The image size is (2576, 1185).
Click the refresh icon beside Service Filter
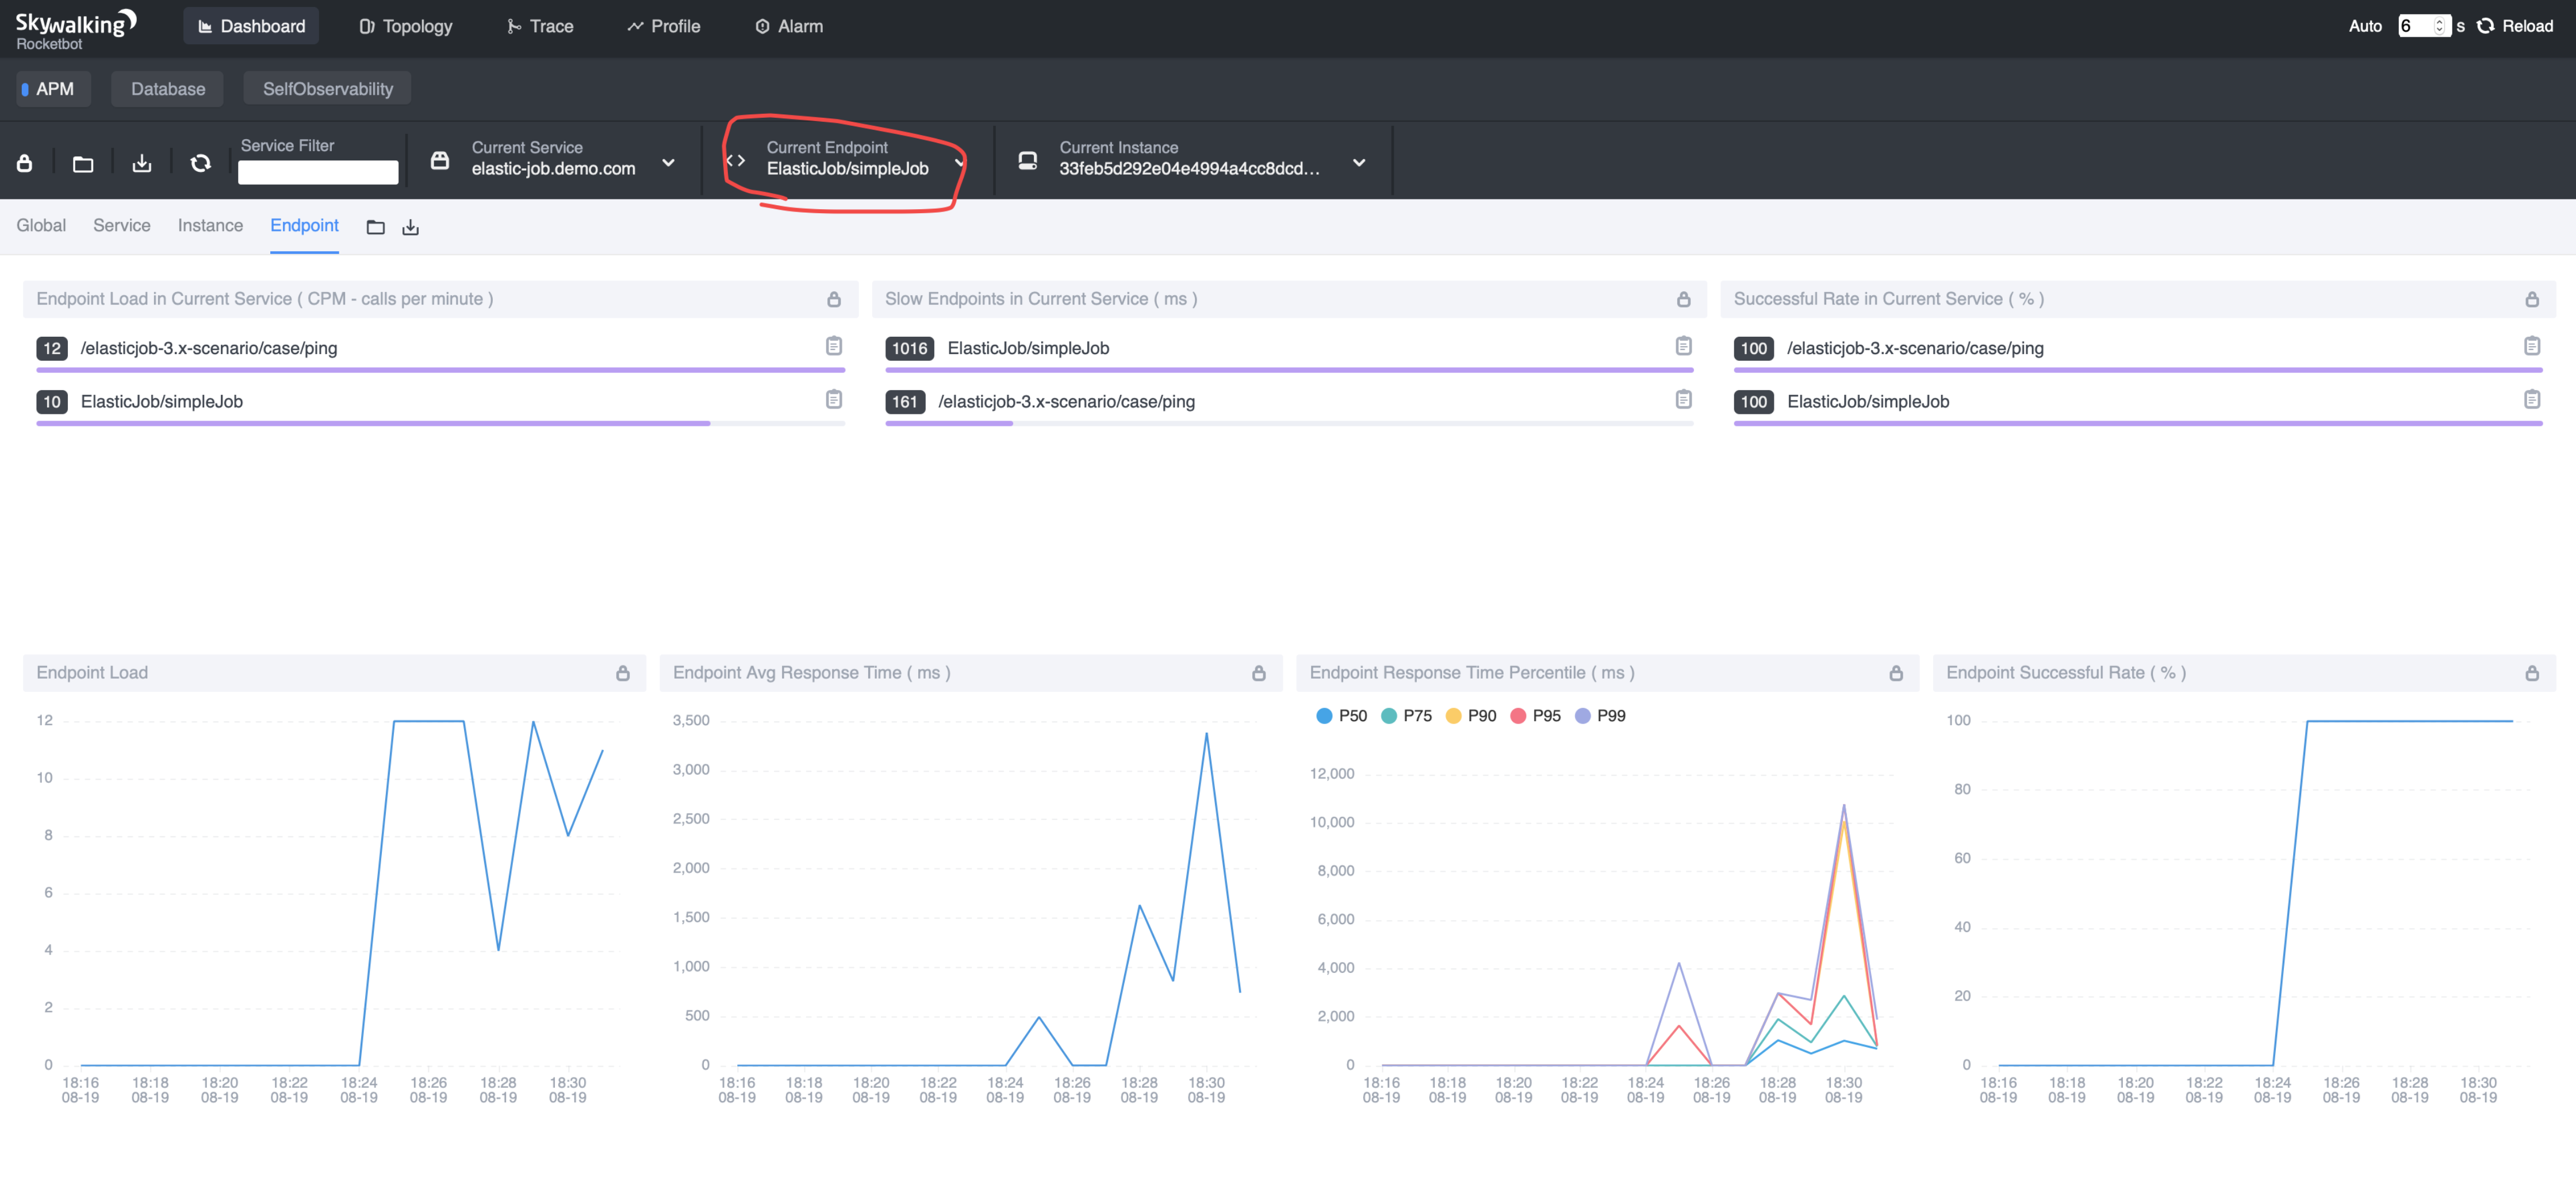point(200,163)
